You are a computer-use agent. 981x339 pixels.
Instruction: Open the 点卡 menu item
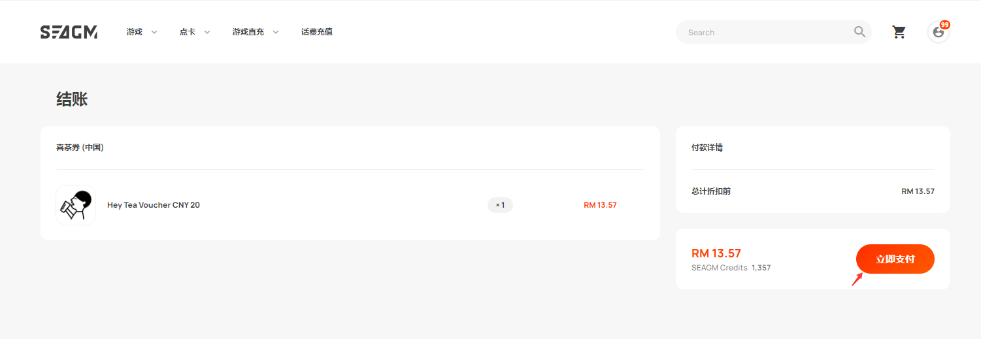(188, 32)
